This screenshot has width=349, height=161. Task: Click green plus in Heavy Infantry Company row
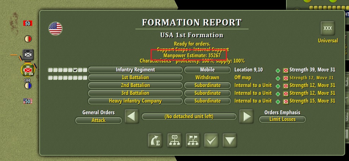pyautogui.click(x=278, y=102)
